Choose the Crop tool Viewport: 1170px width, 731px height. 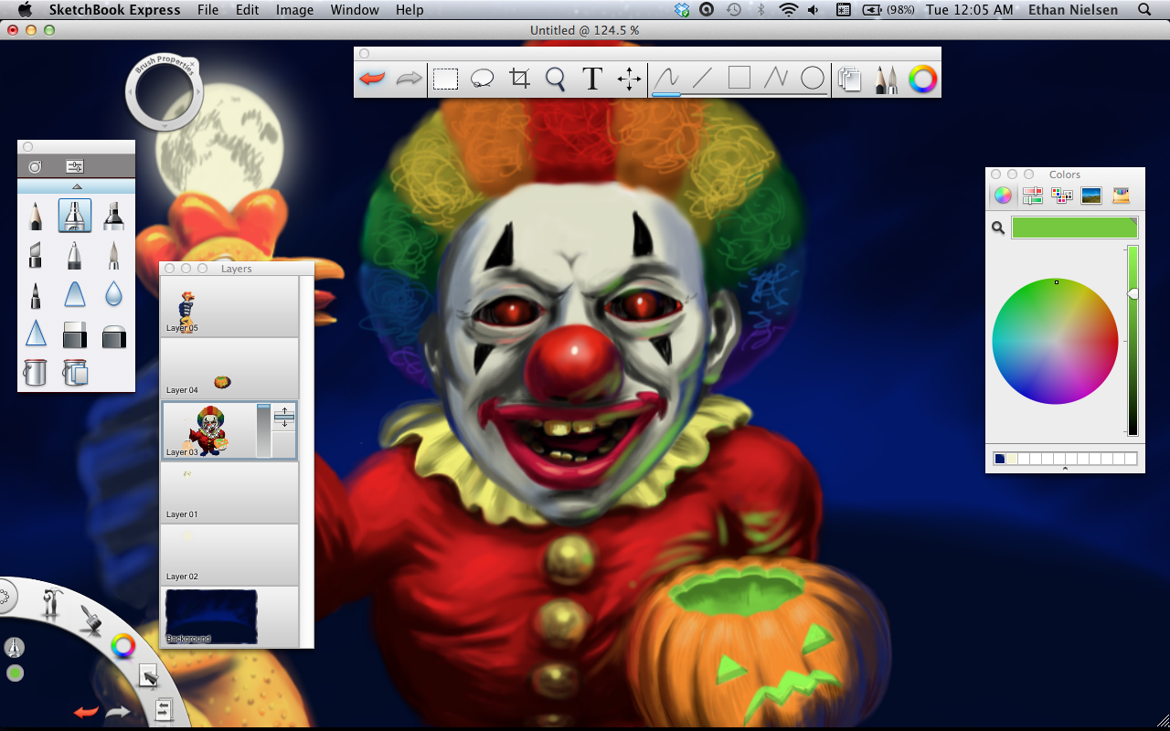[x=519, y=79]
